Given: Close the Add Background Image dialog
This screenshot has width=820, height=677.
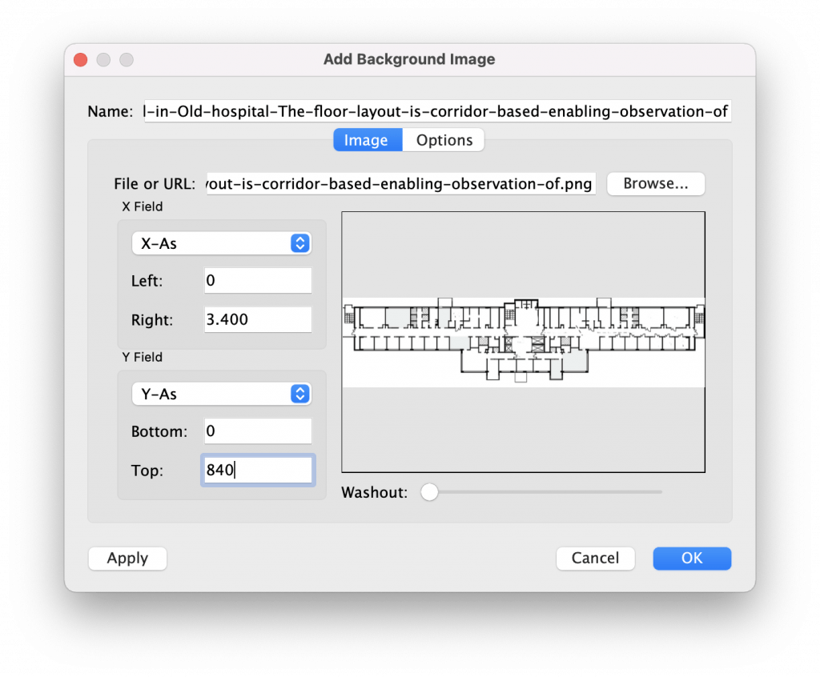Looking at the screenshot, I should [80, 60].
